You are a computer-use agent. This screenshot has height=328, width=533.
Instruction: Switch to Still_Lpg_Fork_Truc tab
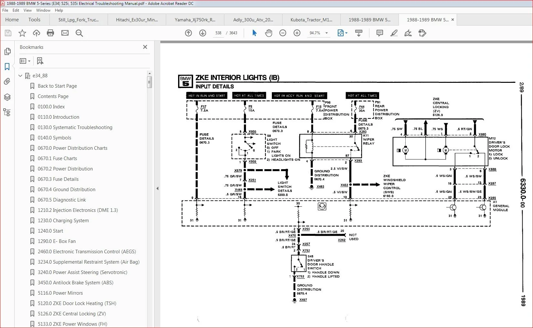click(x=79, y=20)
